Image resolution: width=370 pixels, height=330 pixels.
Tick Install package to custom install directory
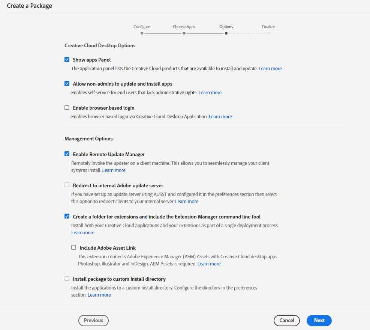click(67, 279)
